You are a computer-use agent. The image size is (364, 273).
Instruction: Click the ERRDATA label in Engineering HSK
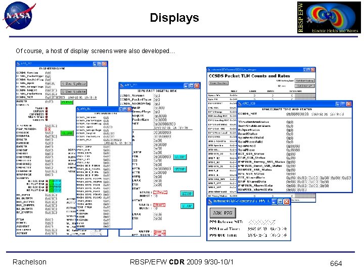[x=23, y=136]
